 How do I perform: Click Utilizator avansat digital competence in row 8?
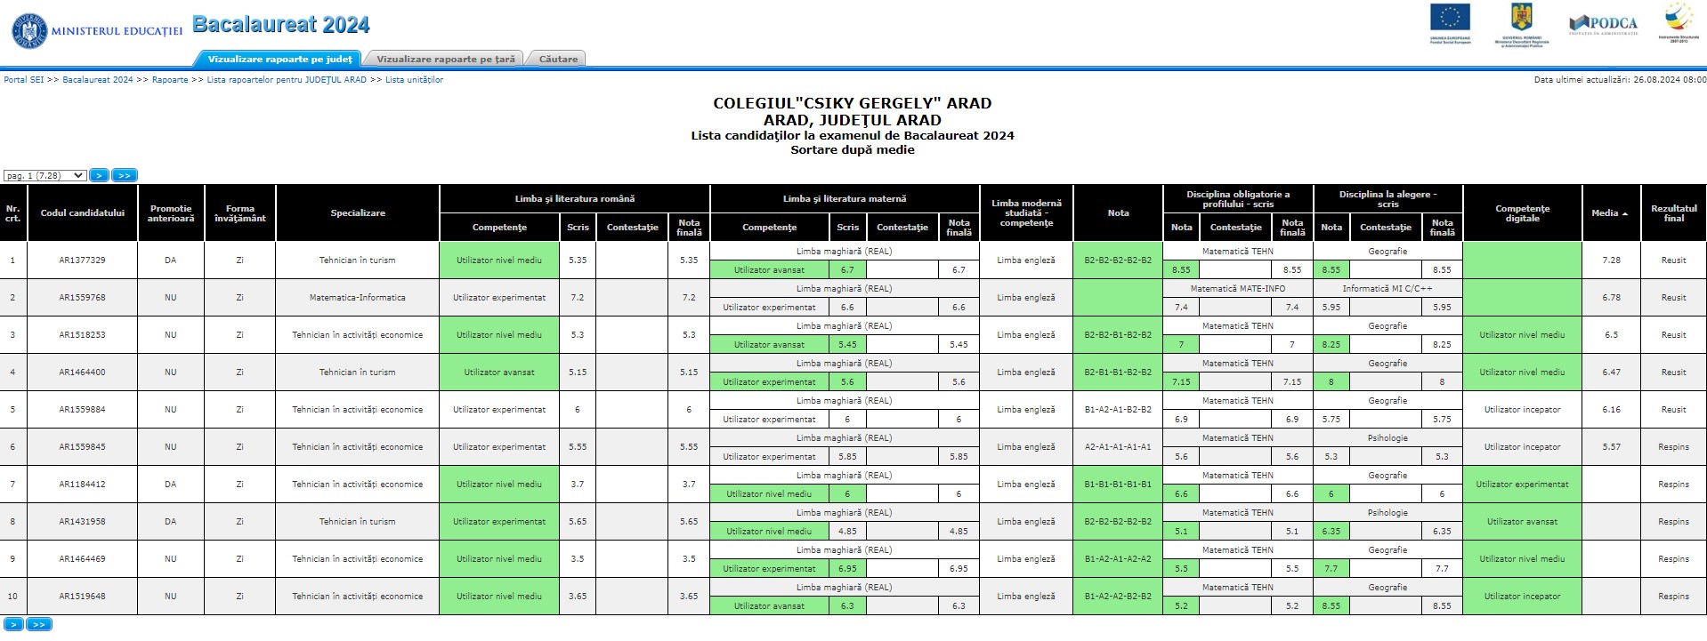1522,522
